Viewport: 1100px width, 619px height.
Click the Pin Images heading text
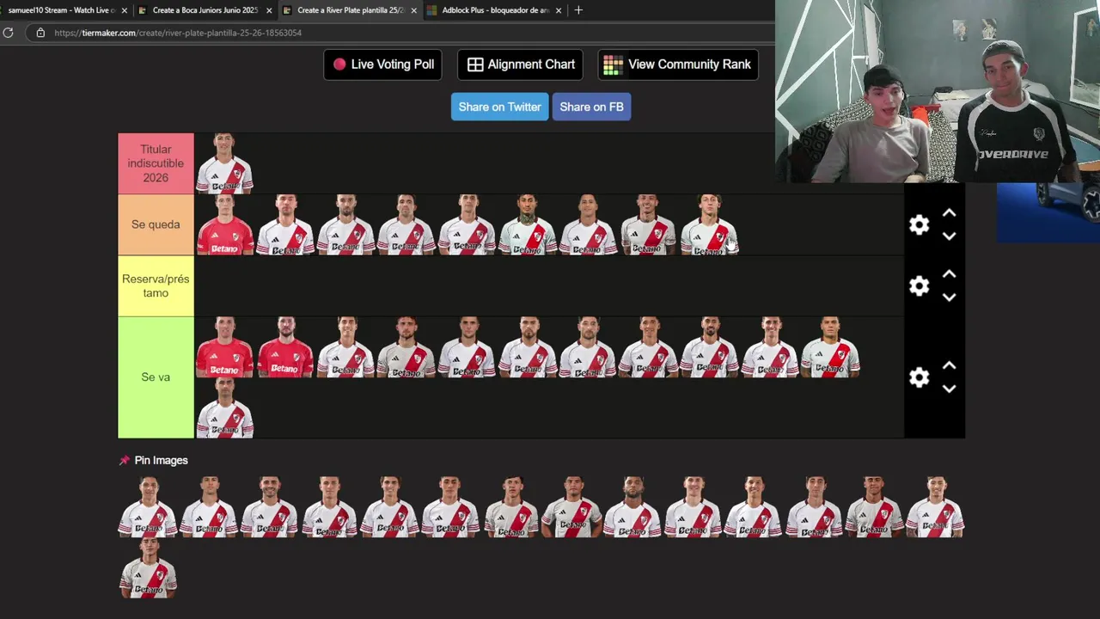coord(161,461)
